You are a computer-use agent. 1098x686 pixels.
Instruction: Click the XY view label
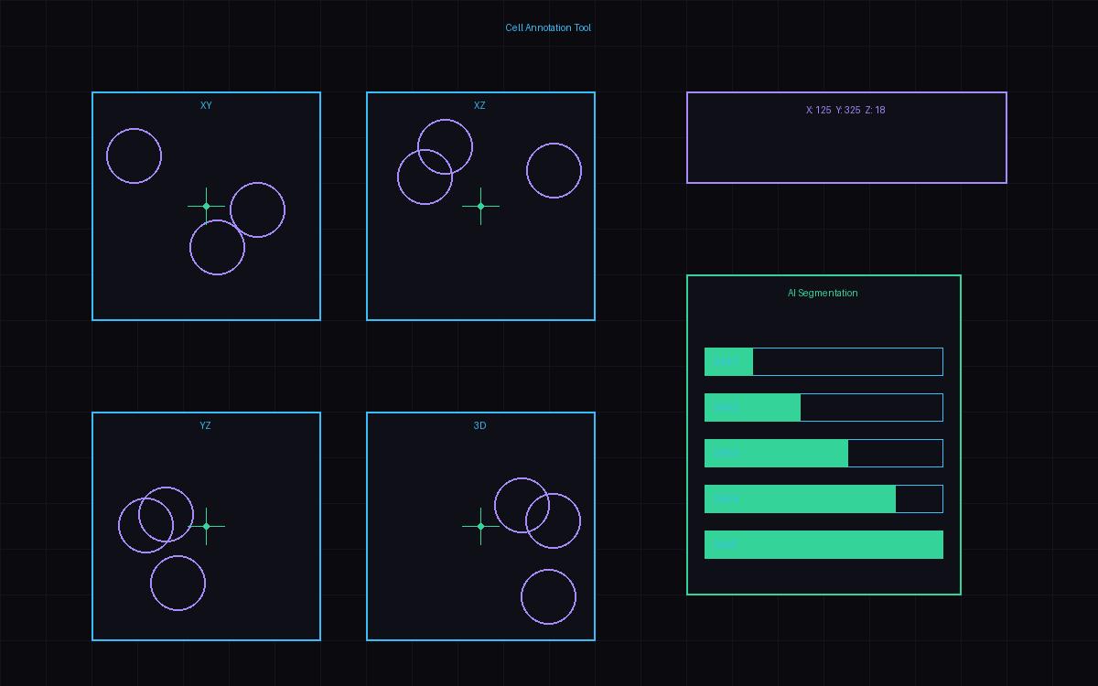(x=206, y=106)
